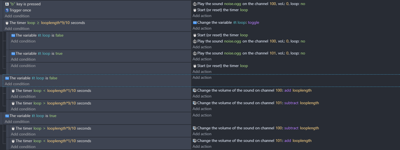Click the "toggle" value in the variable action
The height and width of the screenshot is (150, 400).
(x=253, y=23)
